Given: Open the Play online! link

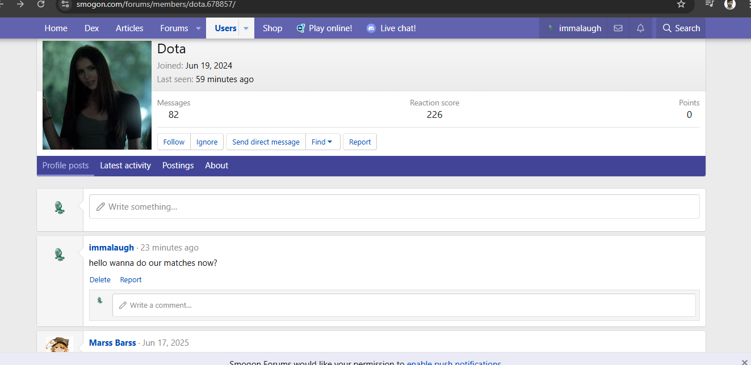Looking at the screenshot, I should click(325, 28).
